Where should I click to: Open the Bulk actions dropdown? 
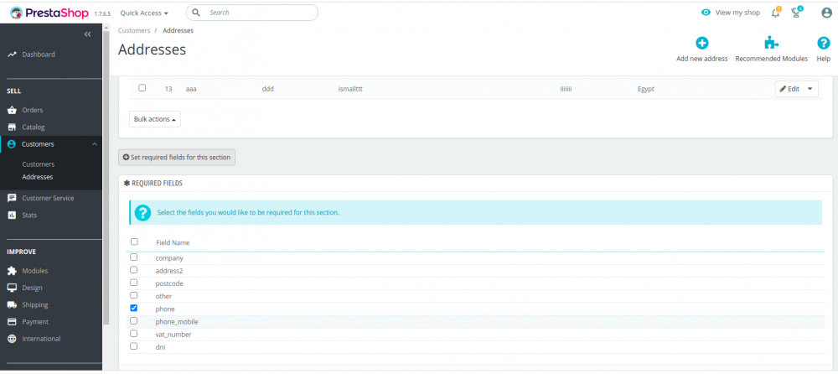click(x=155, y=119)
